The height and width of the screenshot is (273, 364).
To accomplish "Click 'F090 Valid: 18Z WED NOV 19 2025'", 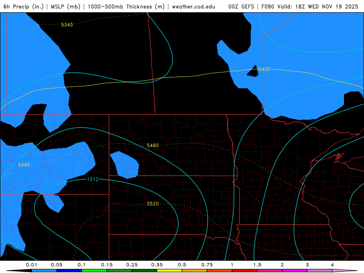I will click(x=310, y=6).
